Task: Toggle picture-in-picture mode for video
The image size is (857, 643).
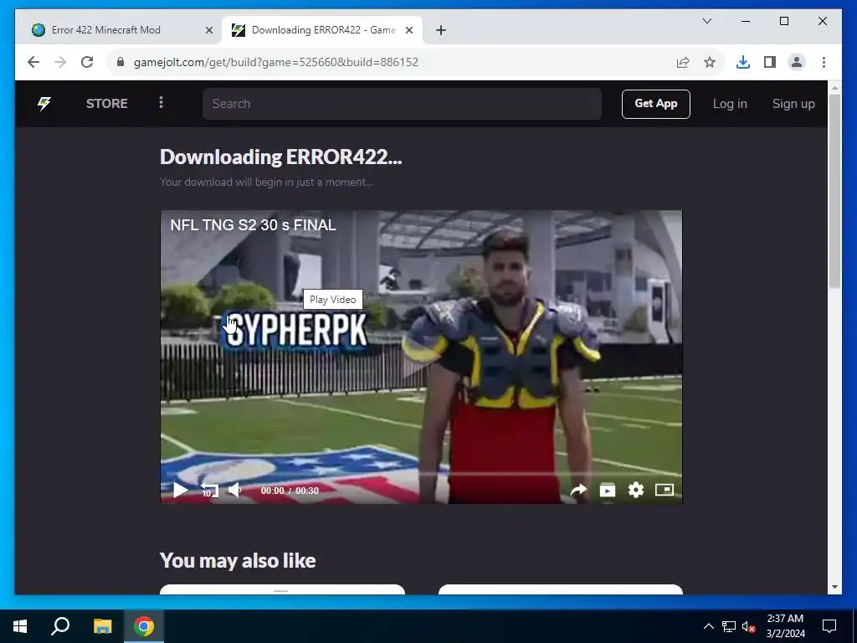Action: point(664,490)
